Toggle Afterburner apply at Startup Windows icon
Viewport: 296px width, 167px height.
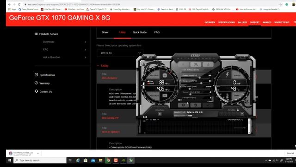[x=160, y=114]
